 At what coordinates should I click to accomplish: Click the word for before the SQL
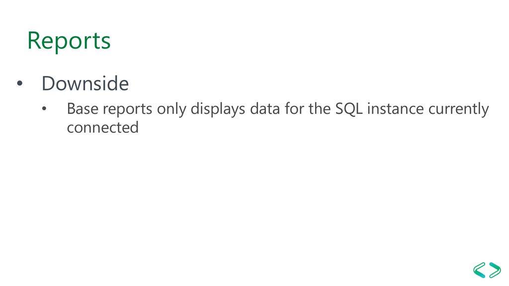tap(294, 109)
